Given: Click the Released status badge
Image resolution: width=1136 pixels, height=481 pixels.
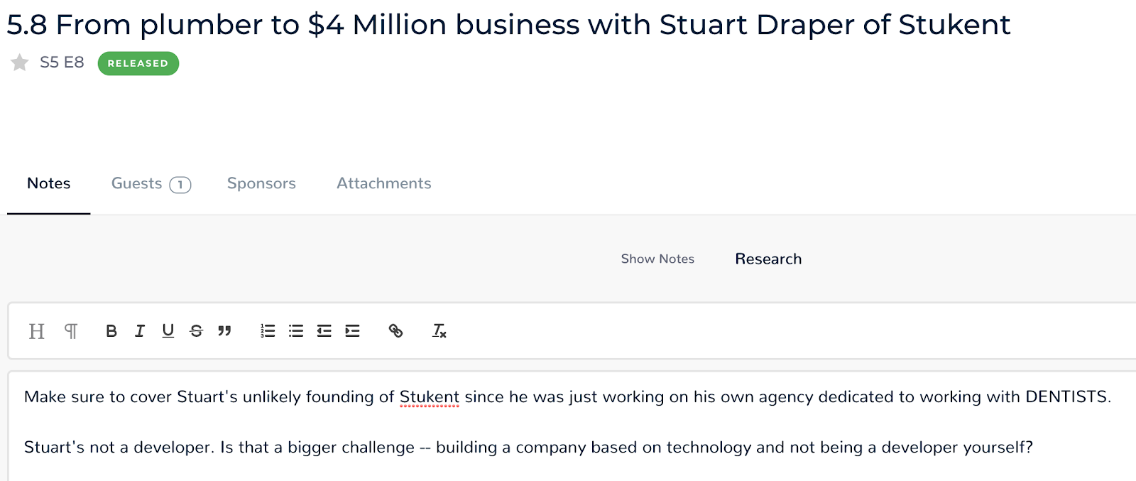Looking at the screenshot, I should [138, 63].
